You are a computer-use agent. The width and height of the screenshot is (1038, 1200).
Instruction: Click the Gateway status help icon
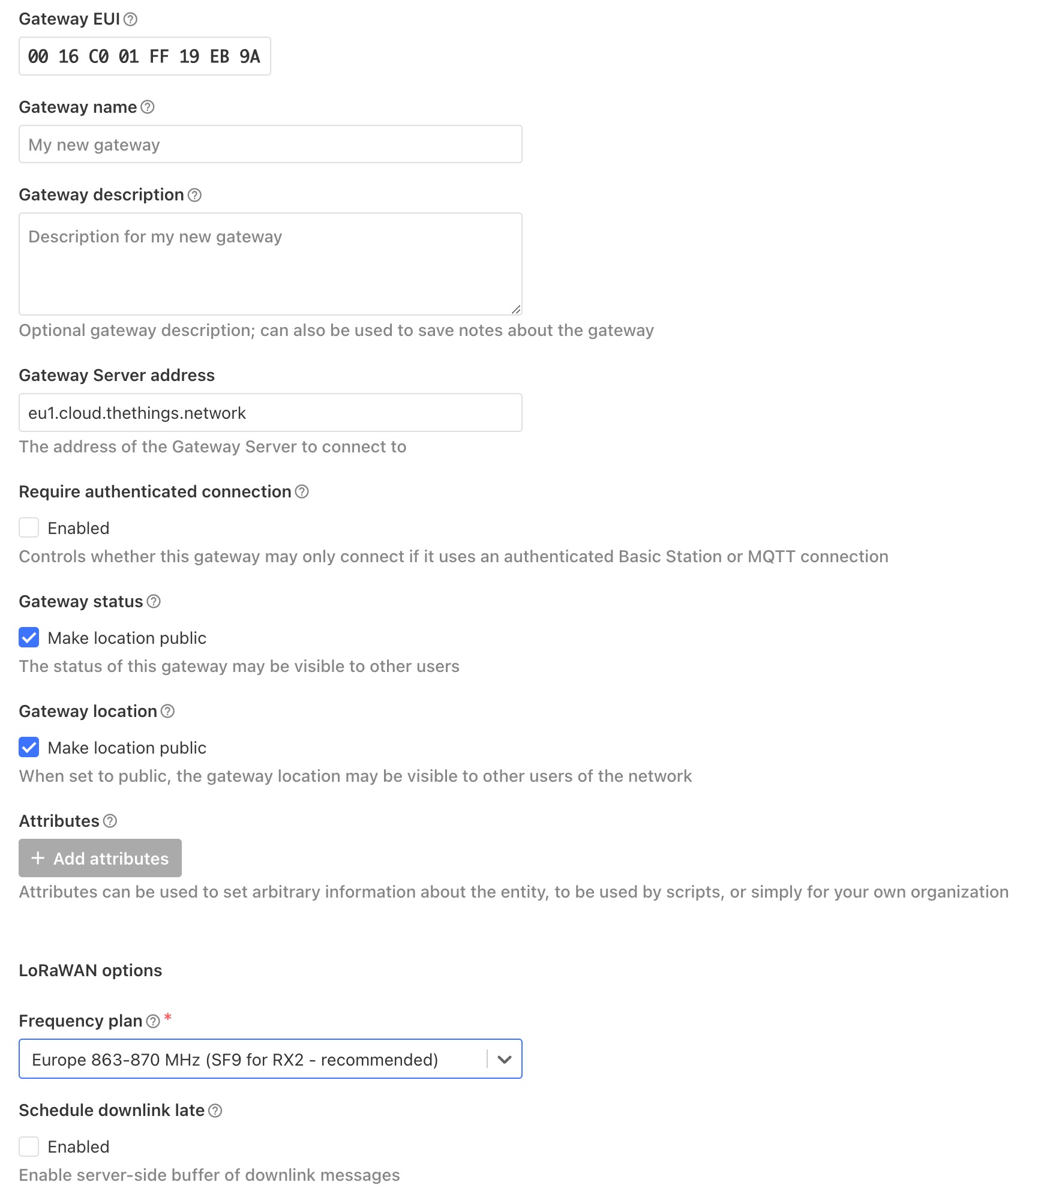tap(154, 601)
